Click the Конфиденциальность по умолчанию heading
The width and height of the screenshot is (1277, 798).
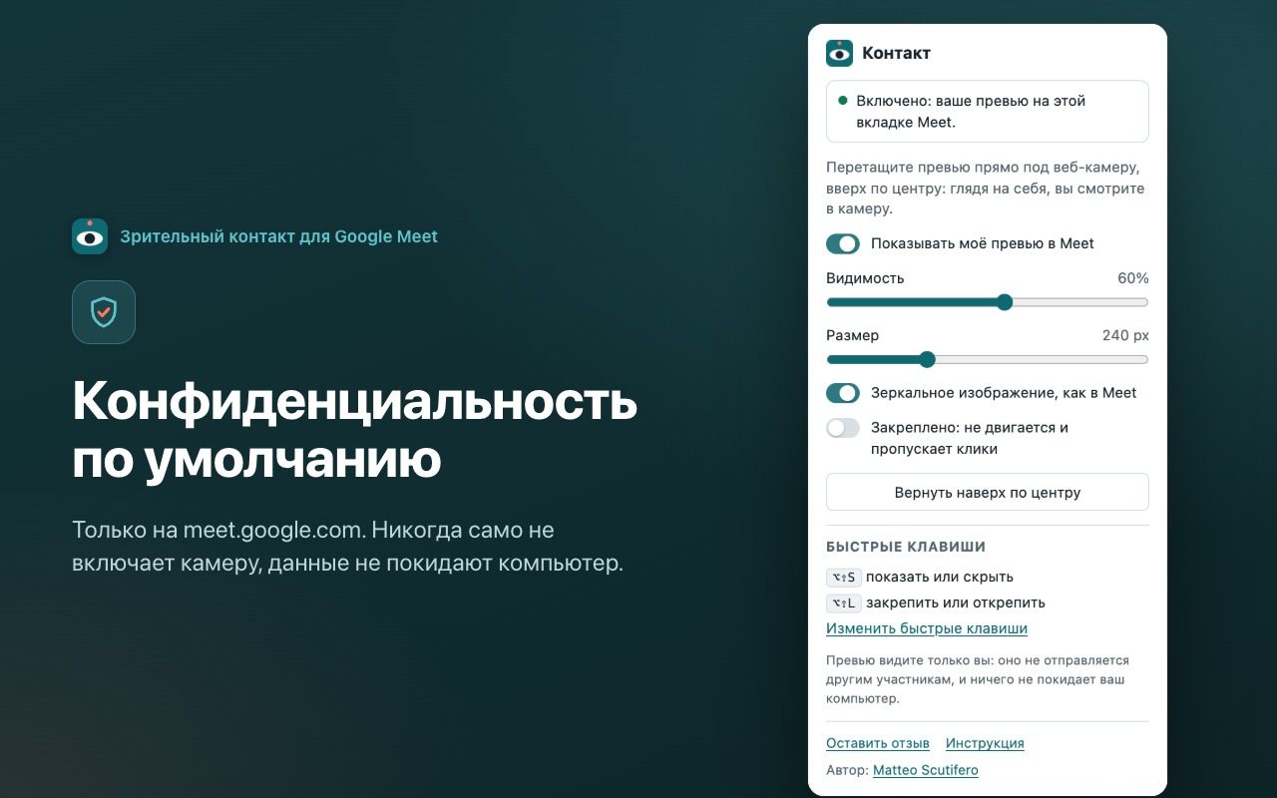coord(355,431)
